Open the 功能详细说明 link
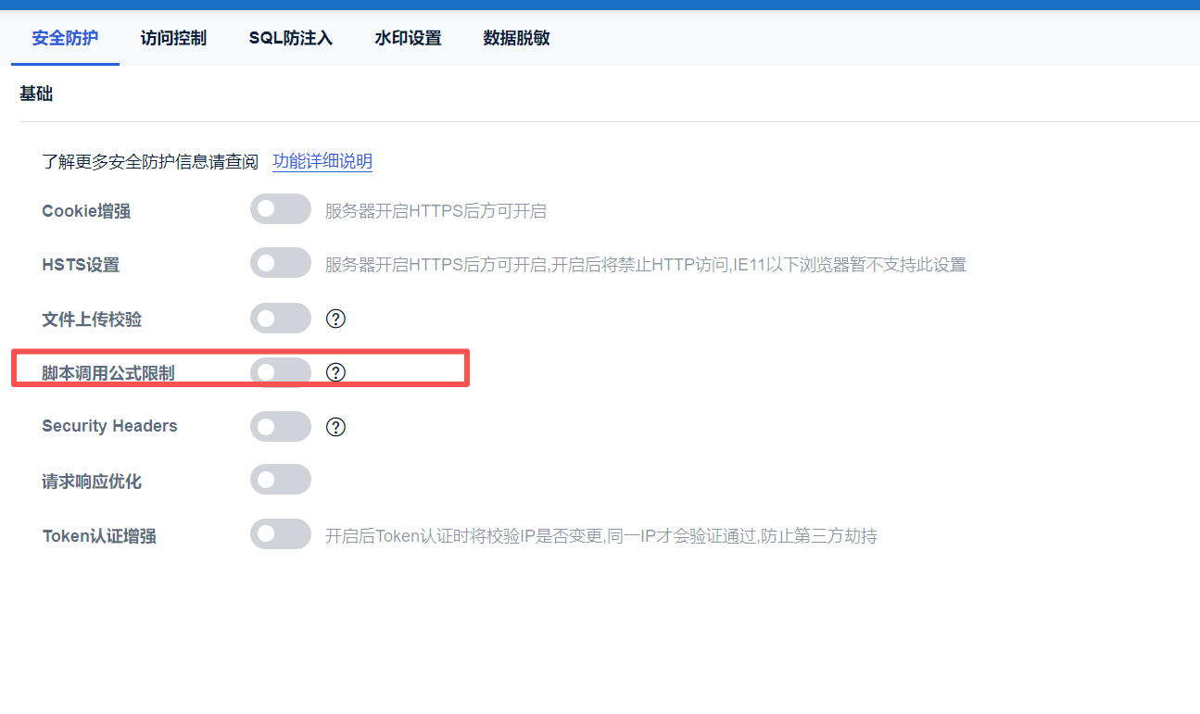This screenshot has width=1200, height=714. pyautogui.click(x=322, y=162)
